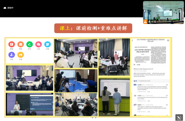
Task: Click the 录制中 recording label
Action: 10,8
